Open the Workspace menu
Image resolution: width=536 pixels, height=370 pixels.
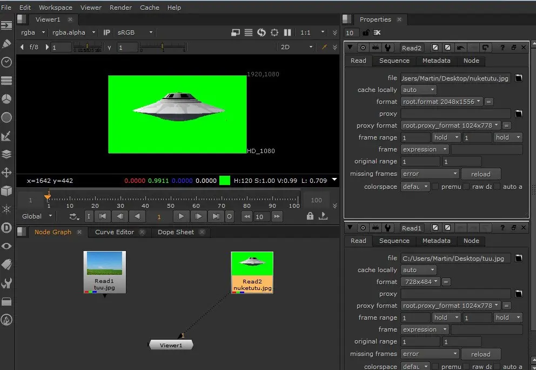[55, 7]
